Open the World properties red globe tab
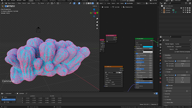Viewport: 192px width, 108px height. coord(161,57)
